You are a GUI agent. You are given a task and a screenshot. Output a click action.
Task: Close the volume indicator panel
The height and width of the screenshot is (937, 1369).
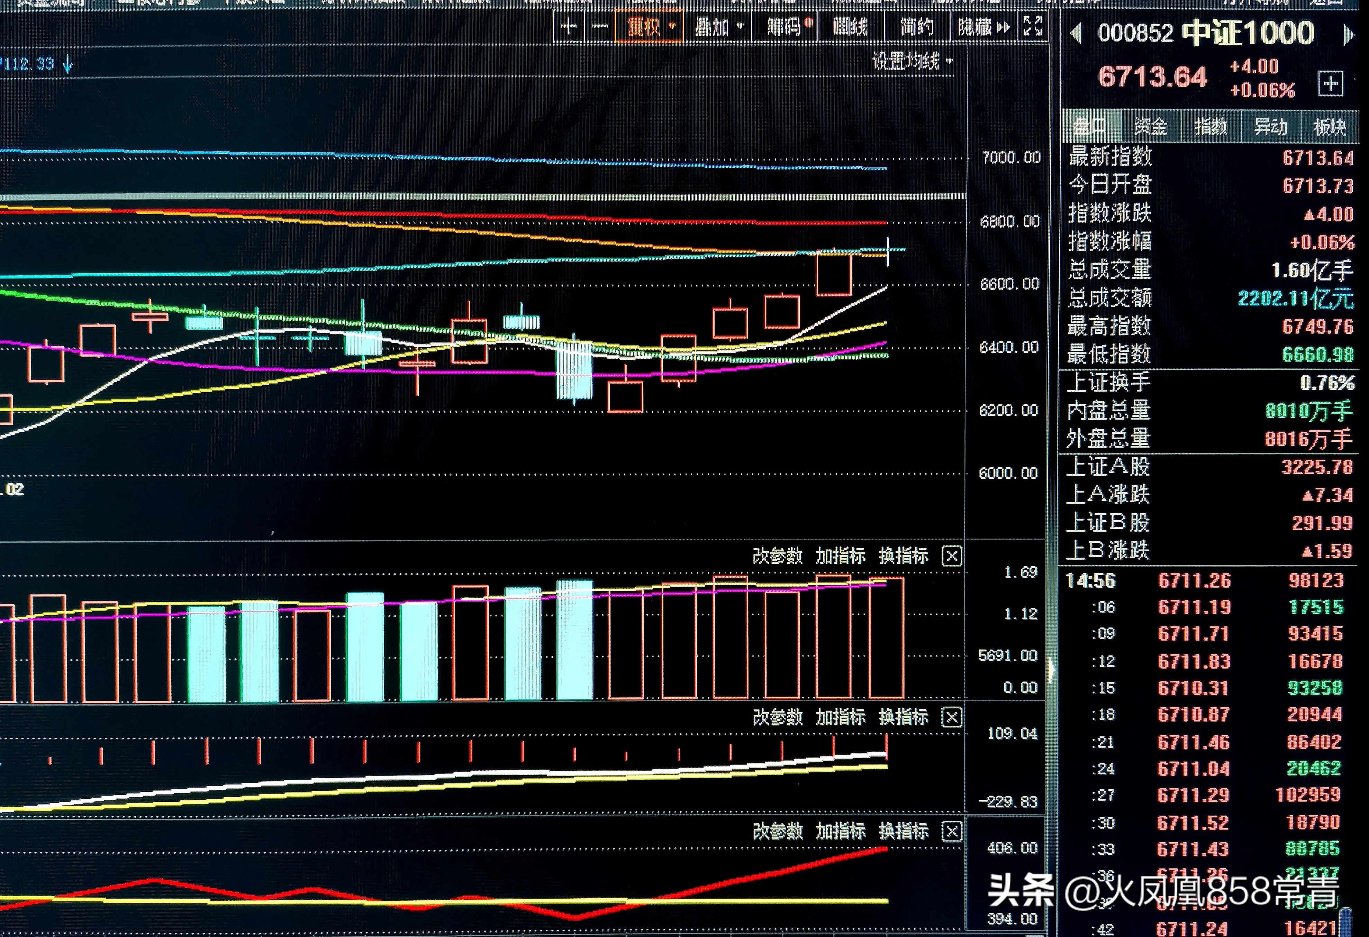pos(952,556)
